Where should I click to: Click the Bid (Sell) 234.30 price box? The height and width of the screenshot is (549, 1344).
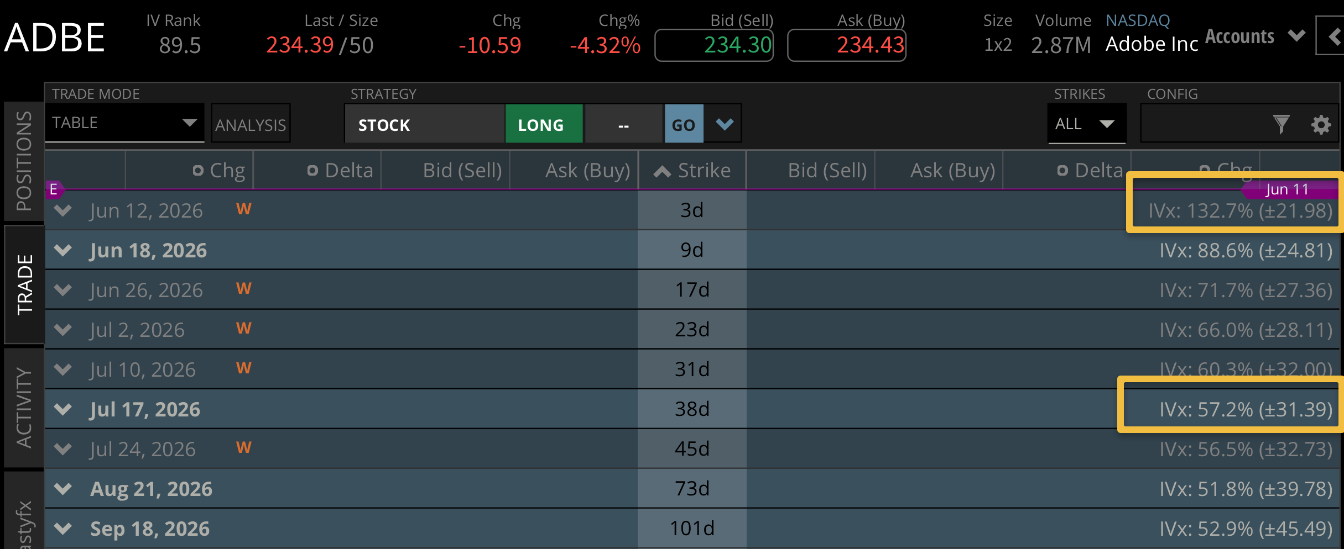pos(714,45)
